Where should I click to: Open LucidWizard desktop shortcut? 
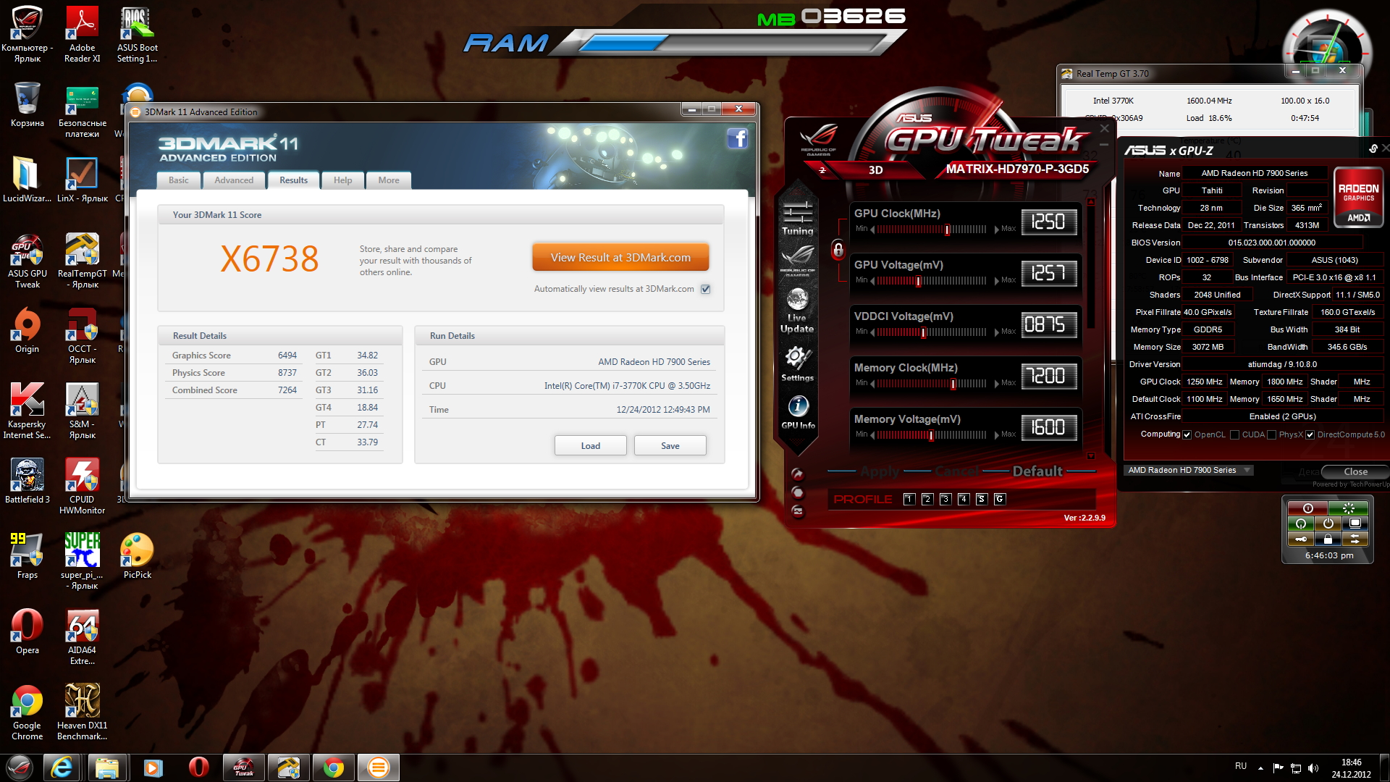[28, 180]
